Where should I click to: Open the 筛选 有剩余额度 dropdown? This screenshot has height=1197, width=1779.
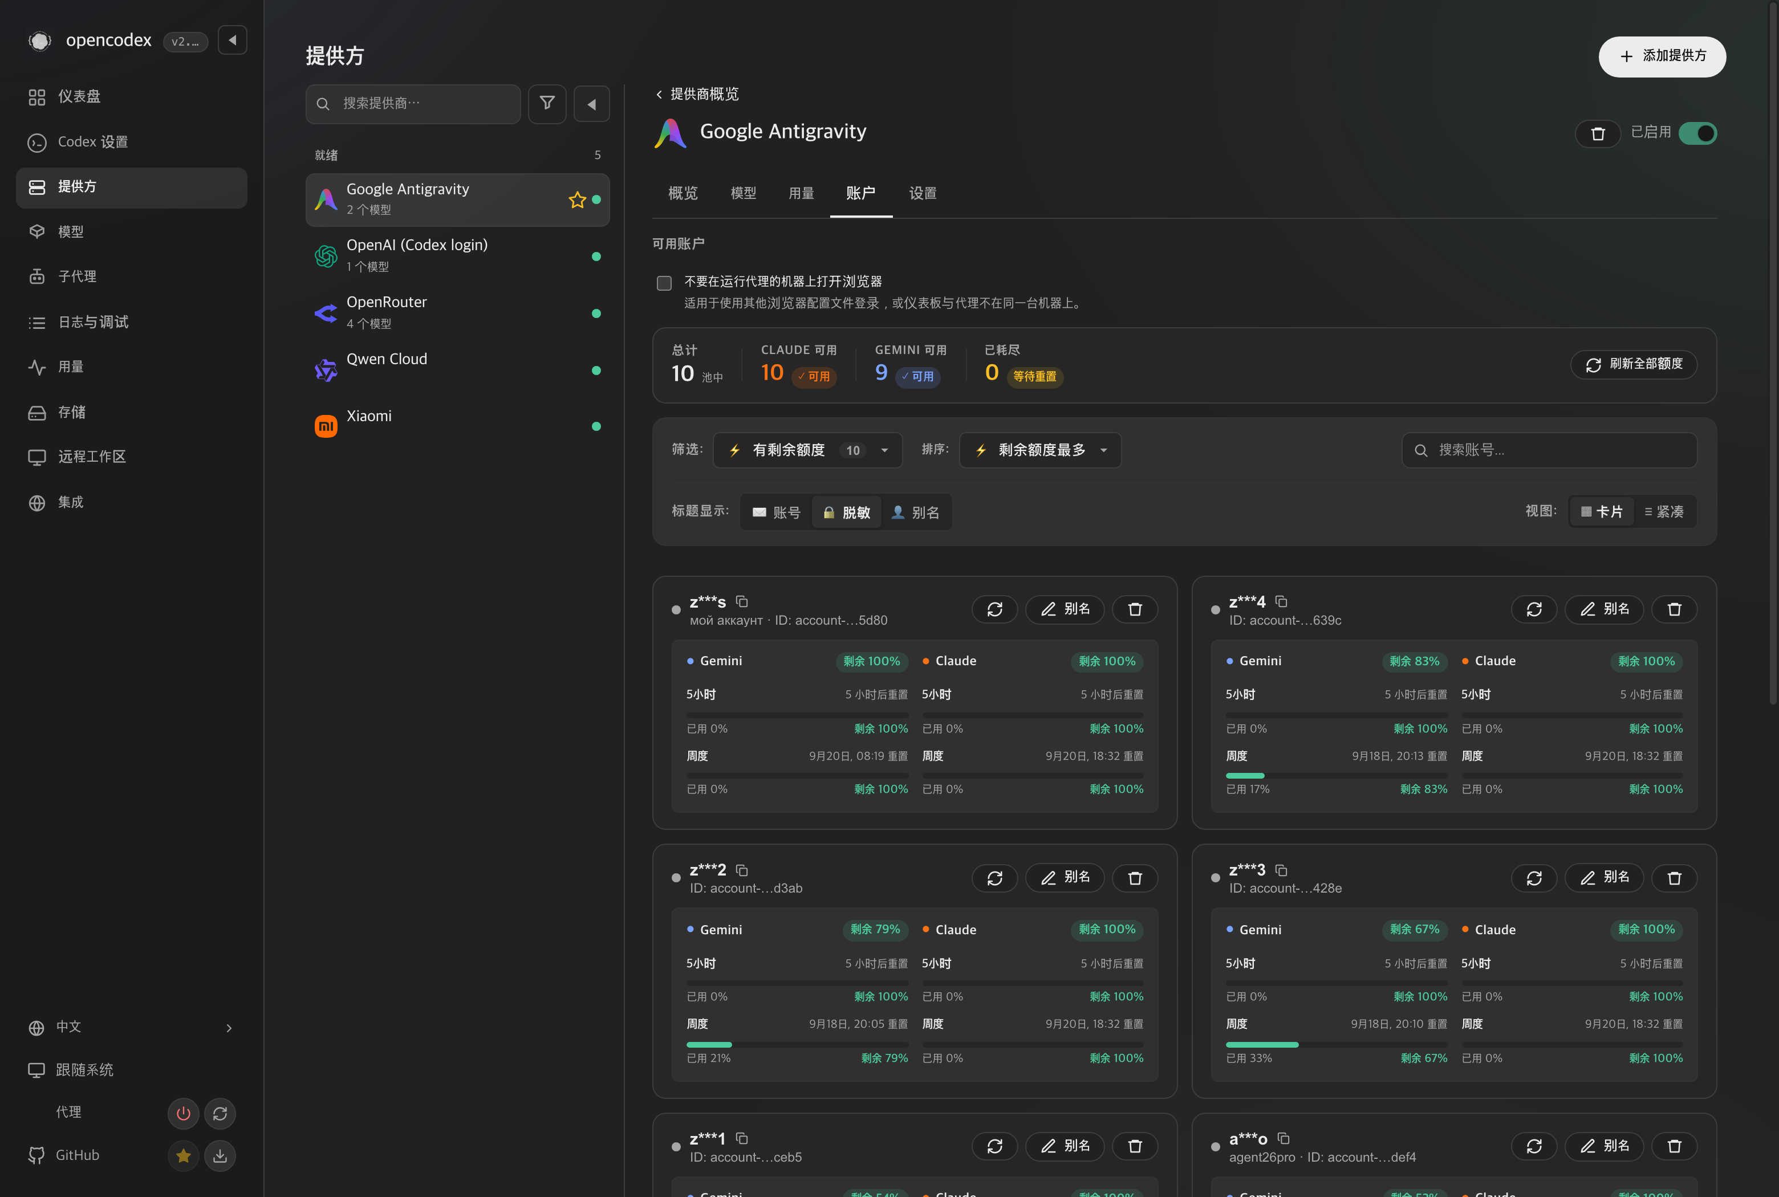click(x=807, y=450)
